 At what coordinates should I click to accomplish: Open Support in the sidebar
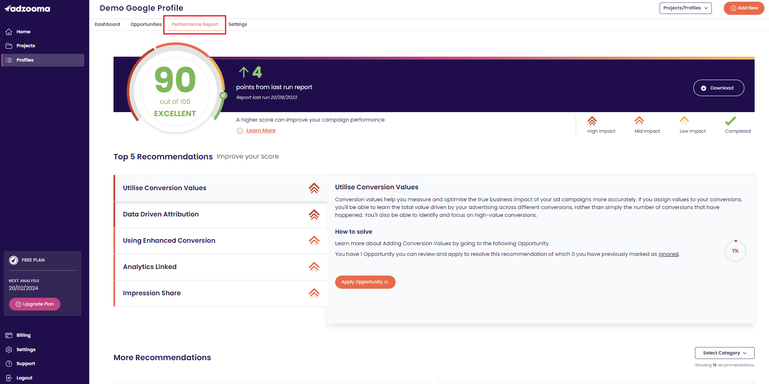[x=43, y=363]
